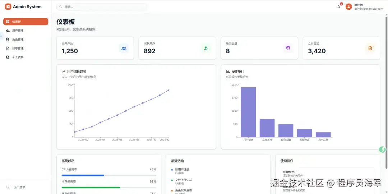Click the 2024-10 x-axis label
This screenshot has width=388, height=194.
point(151,140)
